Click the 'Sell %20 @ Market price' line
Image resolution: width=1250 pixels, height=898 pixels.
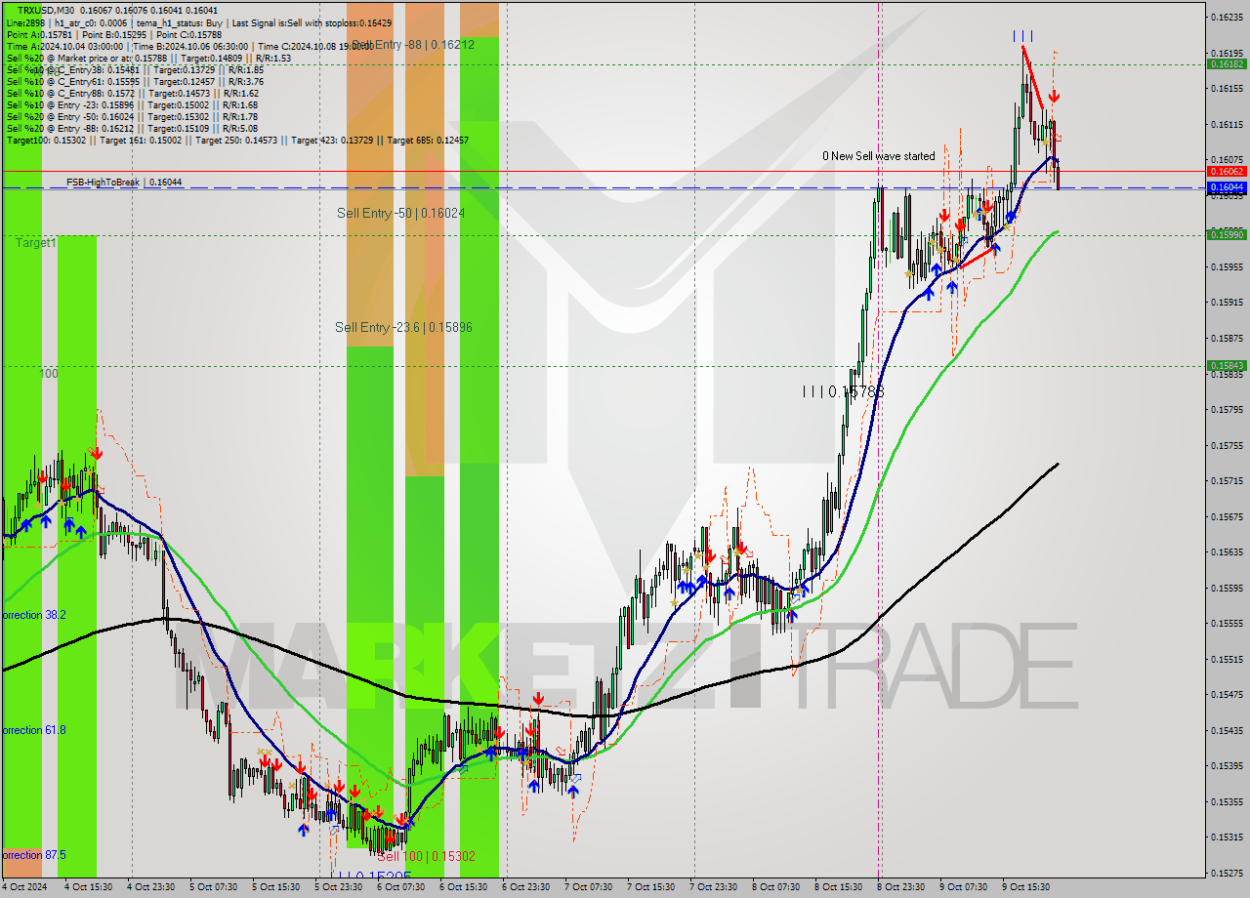click(147, 58)
